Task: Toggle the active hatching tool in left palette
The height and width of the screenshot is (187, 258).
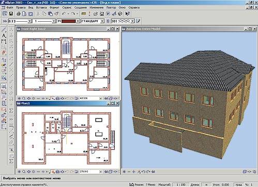Action: tap(4, 86)
